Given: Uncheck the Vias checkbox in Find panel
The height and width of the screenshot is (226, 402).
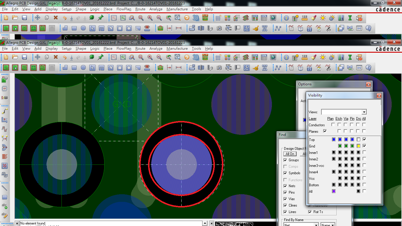Looking at the screenshot, I should tap(285, 199).
